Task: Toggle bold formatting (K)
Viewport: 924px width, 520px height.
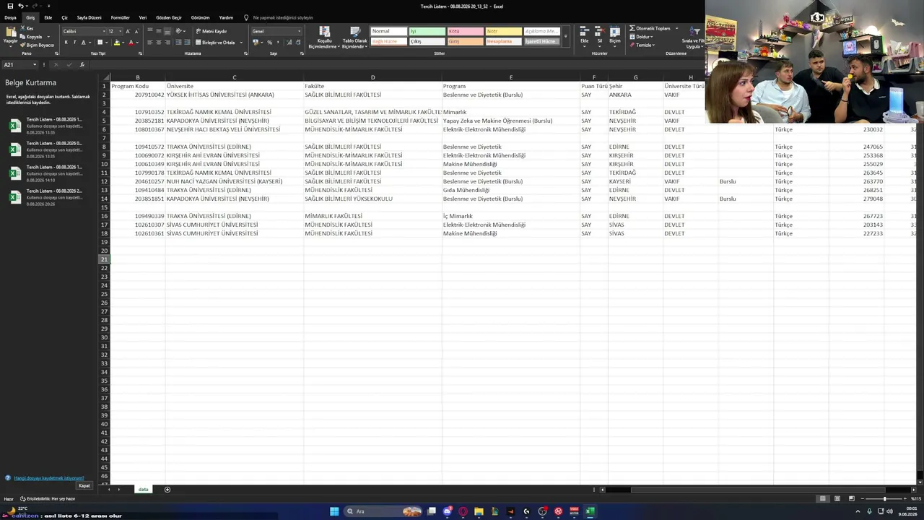Action: [x=66, y=43]
